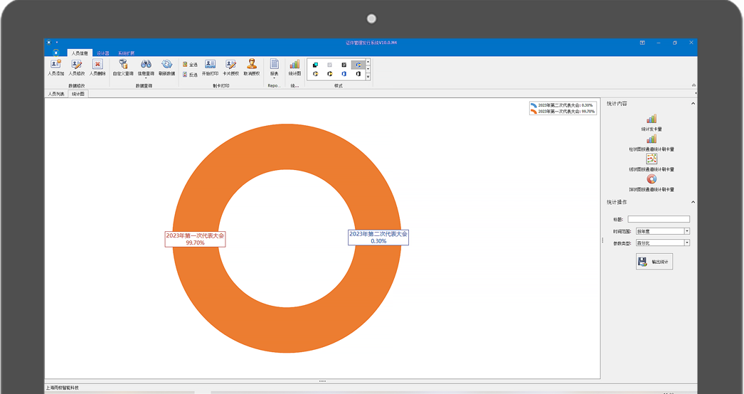
Task: Click the quick access toolbar dropdown dot
Action: pos(56,42)
